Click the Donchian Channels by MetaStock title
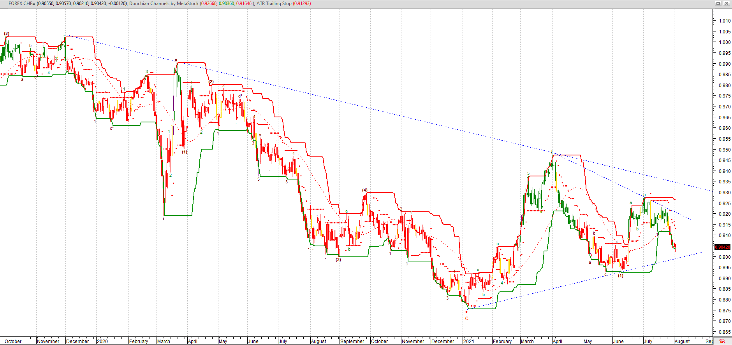Screen dimensions: 732x345 164,3
